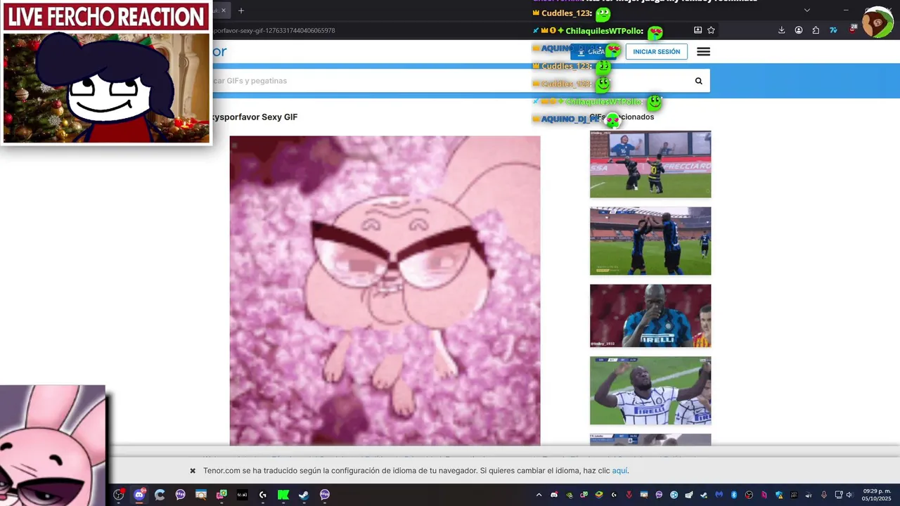The image size is (900, 506).
Task: Open Logitech G HUB from the taskbar
Action: (x=263, y=495)
